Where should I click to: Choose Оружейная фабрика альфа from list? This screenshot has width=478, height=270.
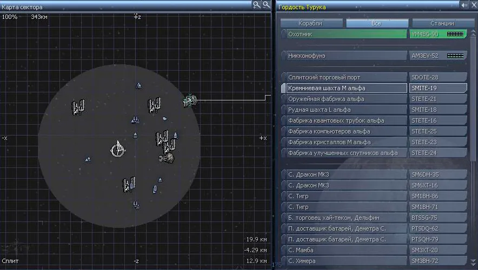coord(345,99)
